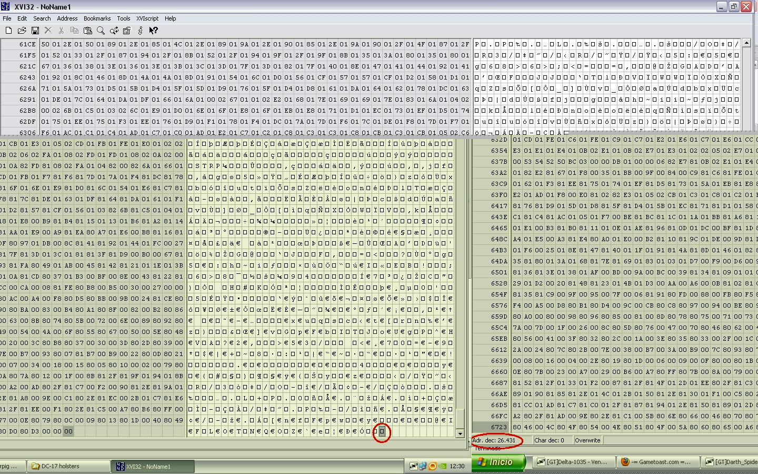Open the Tools menu
Screen dimensions: 758x474
coord(124,18)
